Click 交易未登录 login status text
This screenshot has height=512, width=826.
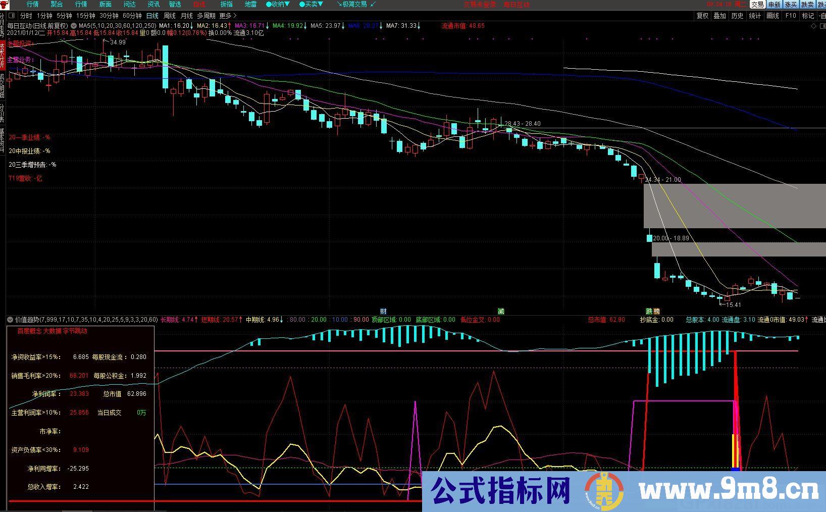480,4
